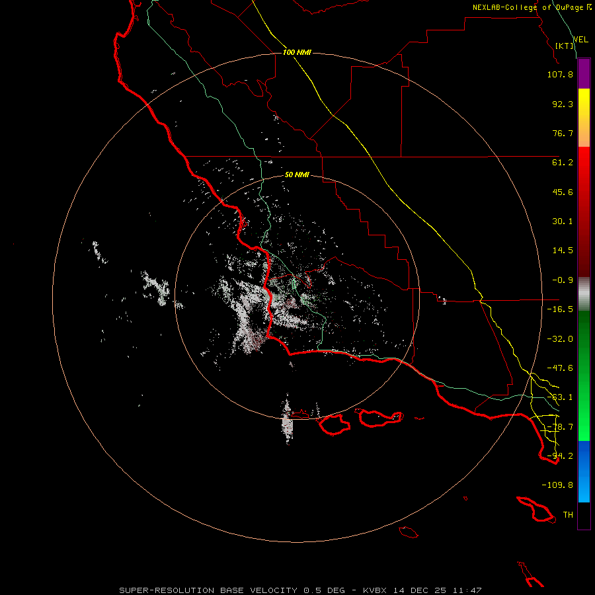Image resolution: width=595 pixels, height=595 pixels.
Task: Click the -16.5 velocity scale value
Action: (x=560, y=309)
